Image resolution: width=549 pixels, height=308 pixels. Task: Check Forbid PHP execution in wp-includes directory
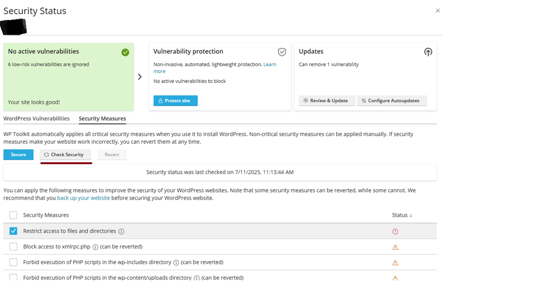click(x=13, y=262)
